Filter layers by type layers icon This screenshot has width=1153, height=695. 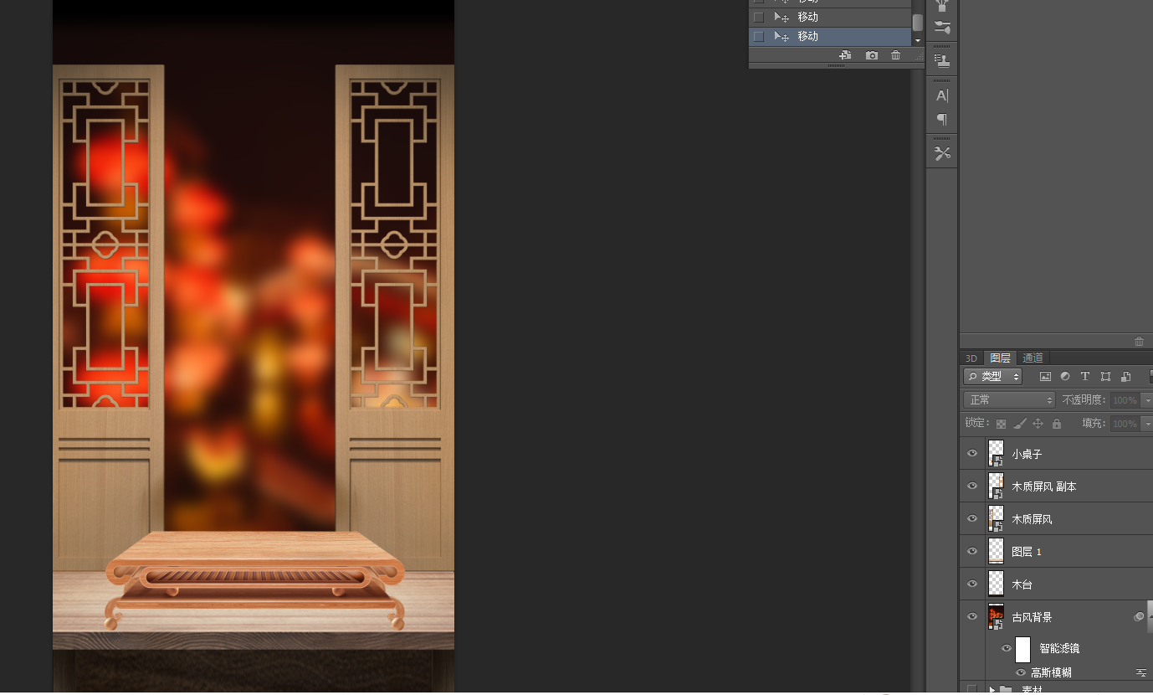coord(1085,377)
